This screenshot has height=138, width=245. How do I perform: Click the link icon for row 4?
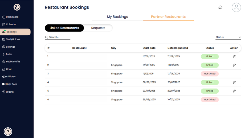234,82
